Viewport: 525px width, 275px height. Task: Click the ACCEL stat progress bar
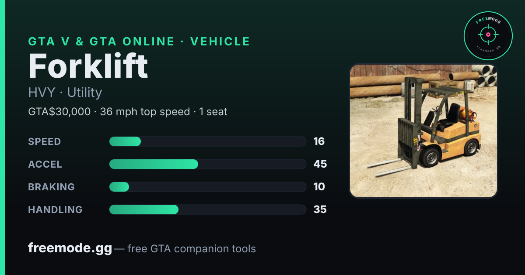[x=207, y=164]
